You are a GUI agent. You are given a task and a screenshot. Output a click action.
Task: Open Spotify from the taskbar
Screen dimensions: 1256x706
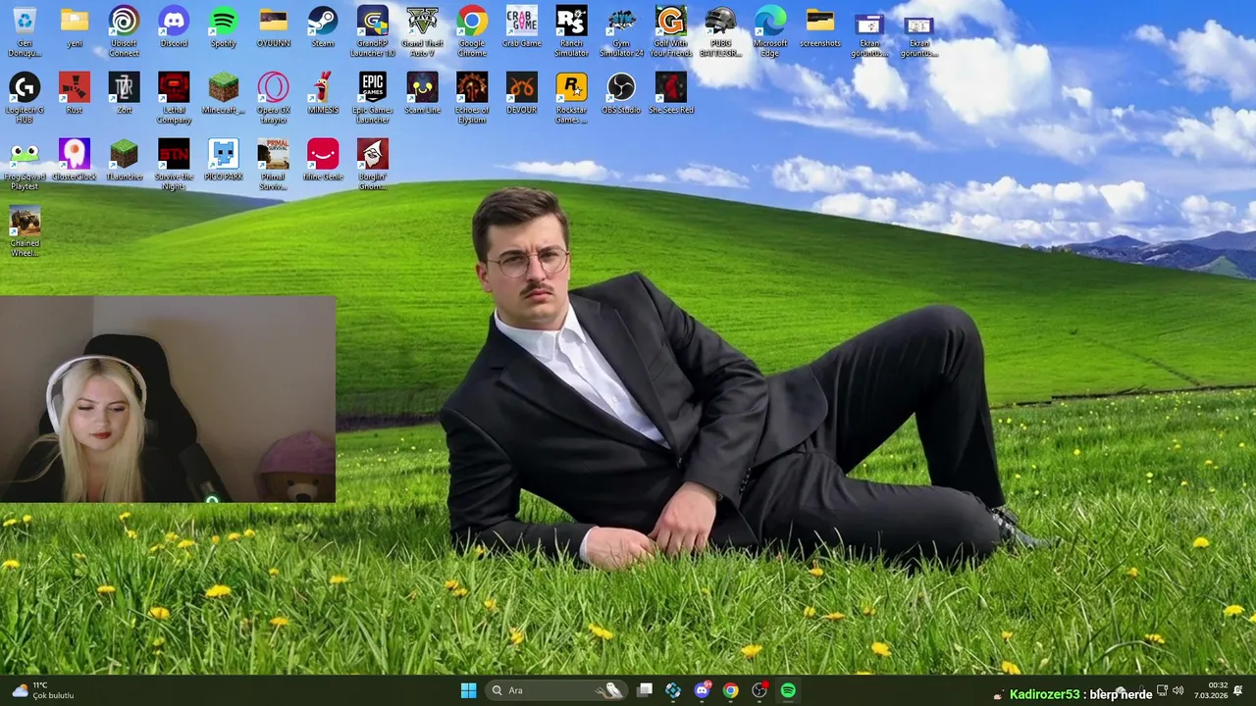[x=788, y=690]
